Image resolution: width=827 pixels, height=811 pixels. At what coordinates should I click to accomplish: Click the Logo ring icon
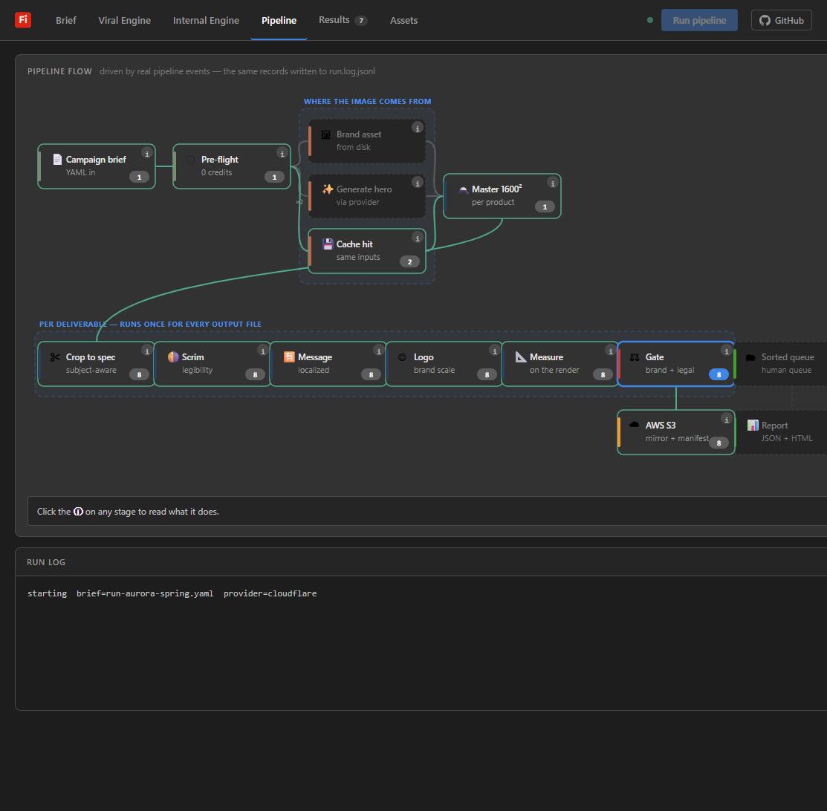403,357
